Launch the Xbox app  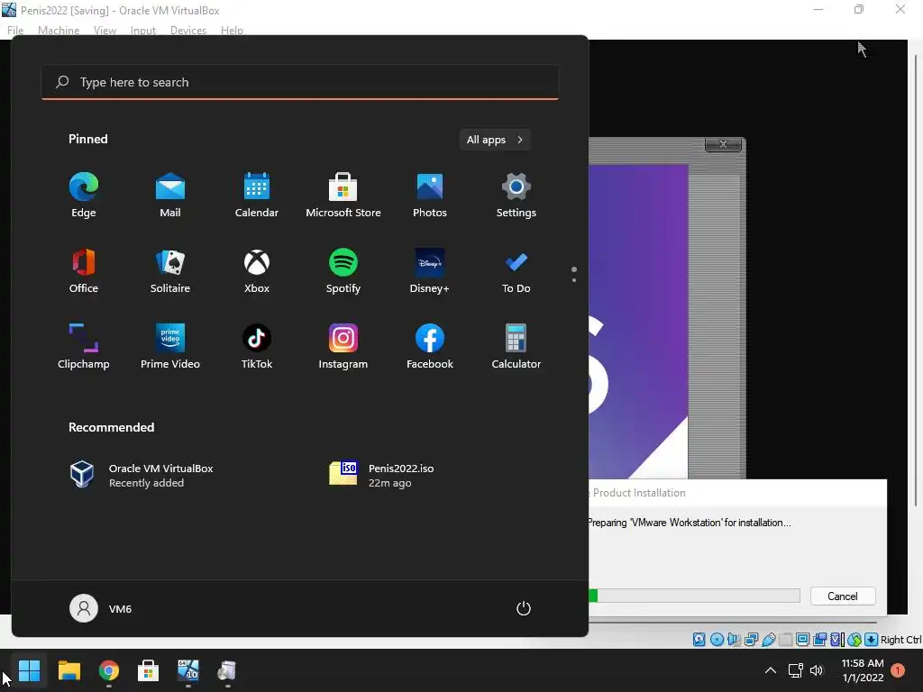pyautogui.click(x=257, y=270)
